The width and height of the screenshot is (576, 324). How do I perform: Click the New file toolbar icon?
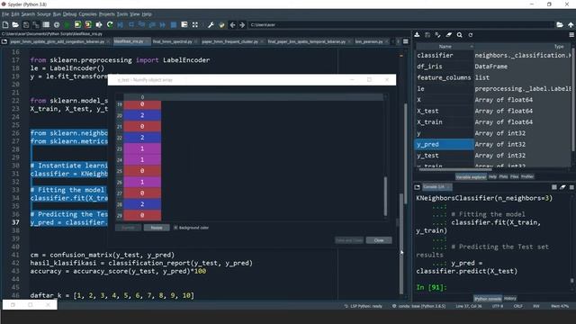[5, 24]
